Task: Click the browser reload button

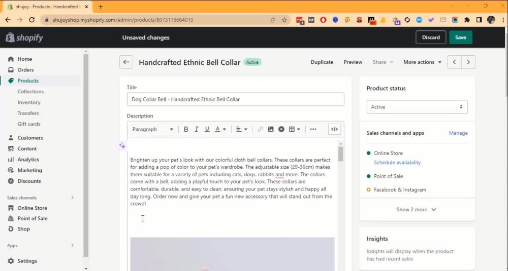Action: click(31, 20)
